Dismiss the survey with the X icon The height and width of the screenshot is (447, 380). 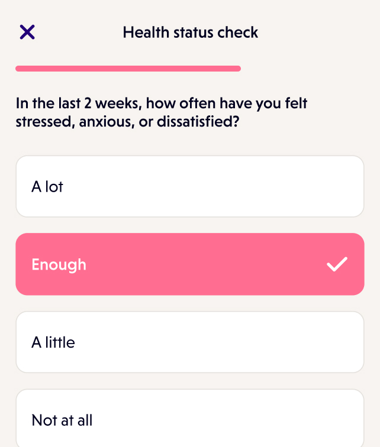pos(27,32)
